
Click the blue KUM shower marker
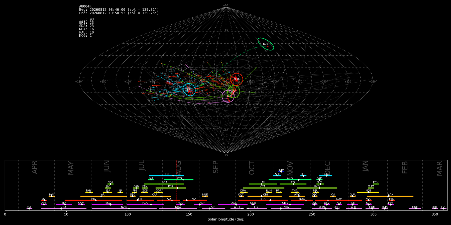click(281, 171)
